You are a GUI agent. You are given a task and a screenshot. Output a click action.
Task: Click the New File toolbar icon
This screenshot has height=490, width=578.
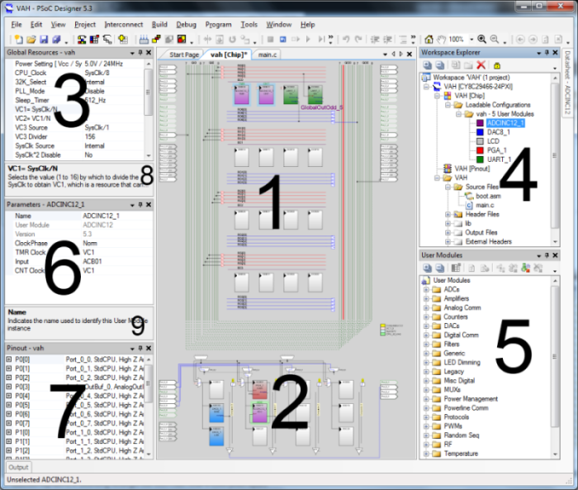pyautogui.click(x=18, y=39)
